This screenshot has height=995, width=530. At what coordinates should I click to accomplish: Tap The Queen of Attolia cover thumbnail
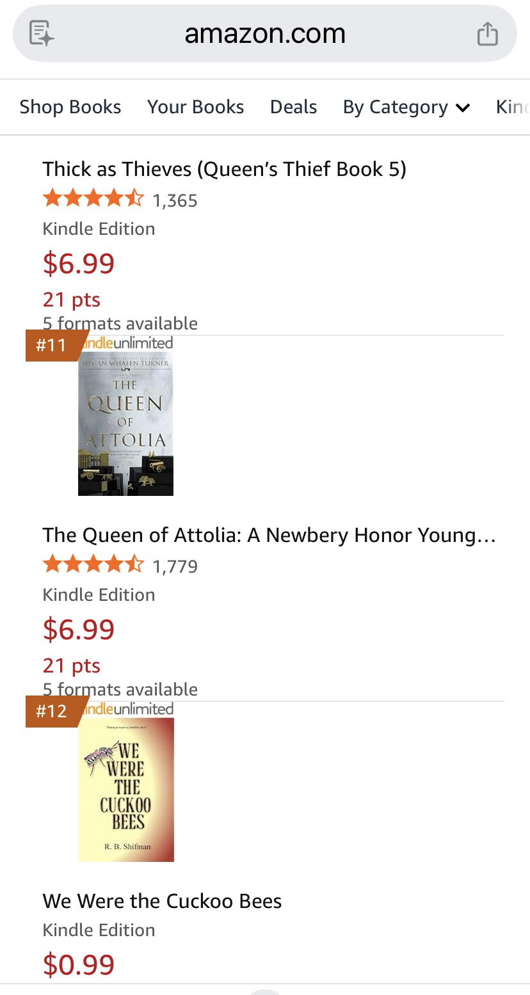click(x=125, y=423)
